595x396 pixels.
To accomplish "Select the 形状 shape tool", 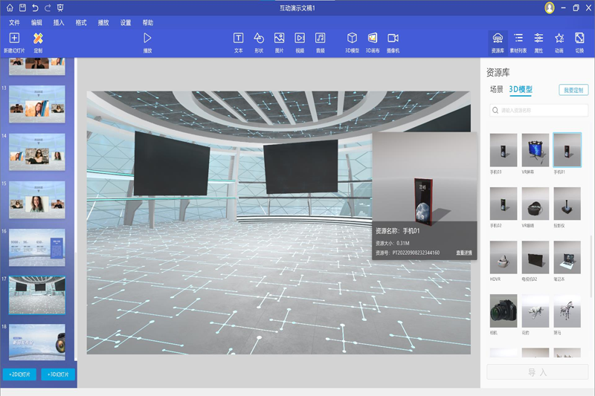I will [259, 39].
